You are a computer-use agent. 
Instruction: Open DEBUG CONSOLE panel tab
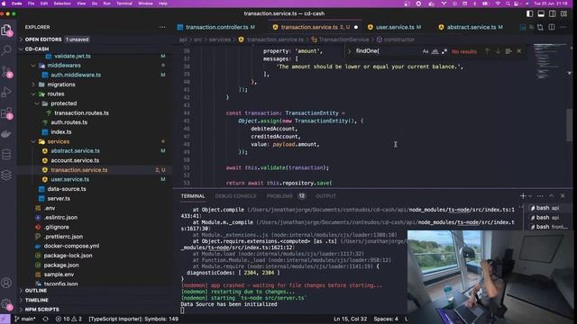tap(235, 196)
